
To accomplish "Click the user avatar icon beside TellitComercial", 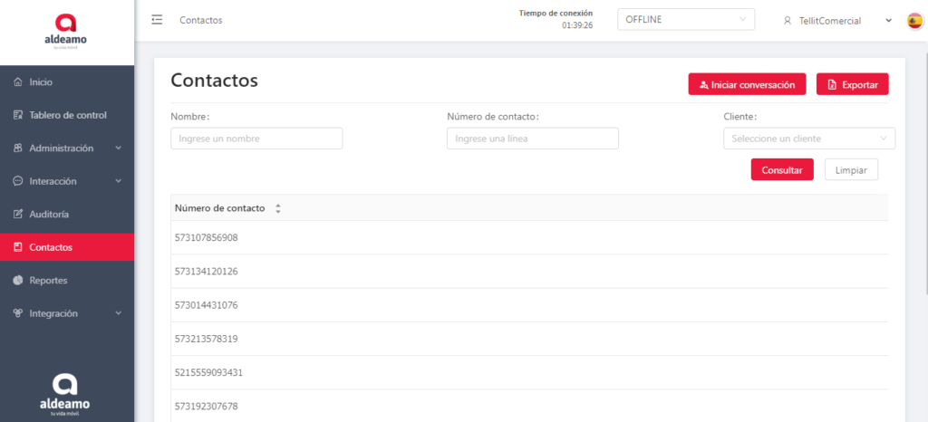I will [x=788, y=21].
